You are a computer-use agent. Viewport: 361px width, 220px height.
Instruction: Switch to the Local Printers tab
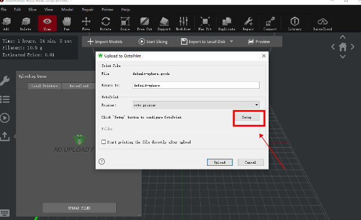[x=45, y=86]
